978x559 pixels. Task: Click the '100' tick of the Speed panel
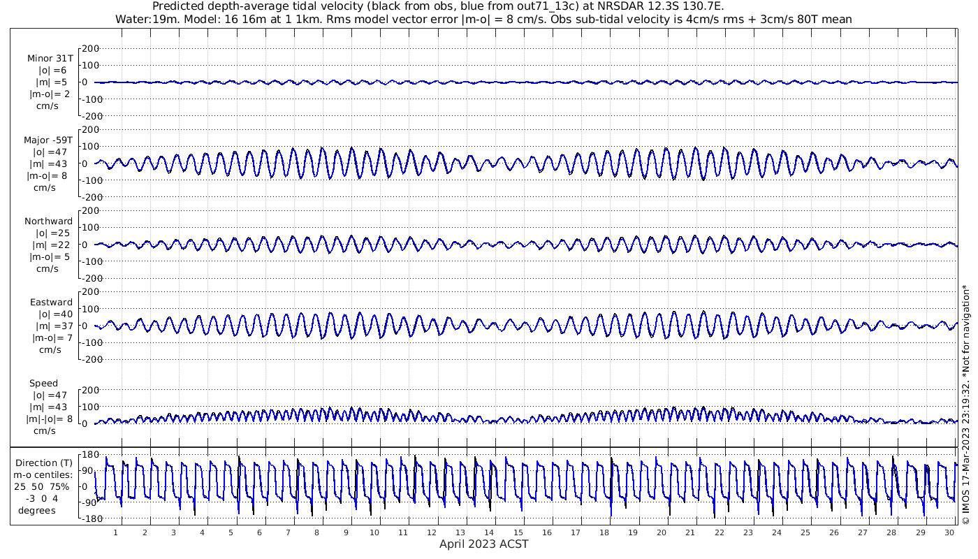coord(92,407)
